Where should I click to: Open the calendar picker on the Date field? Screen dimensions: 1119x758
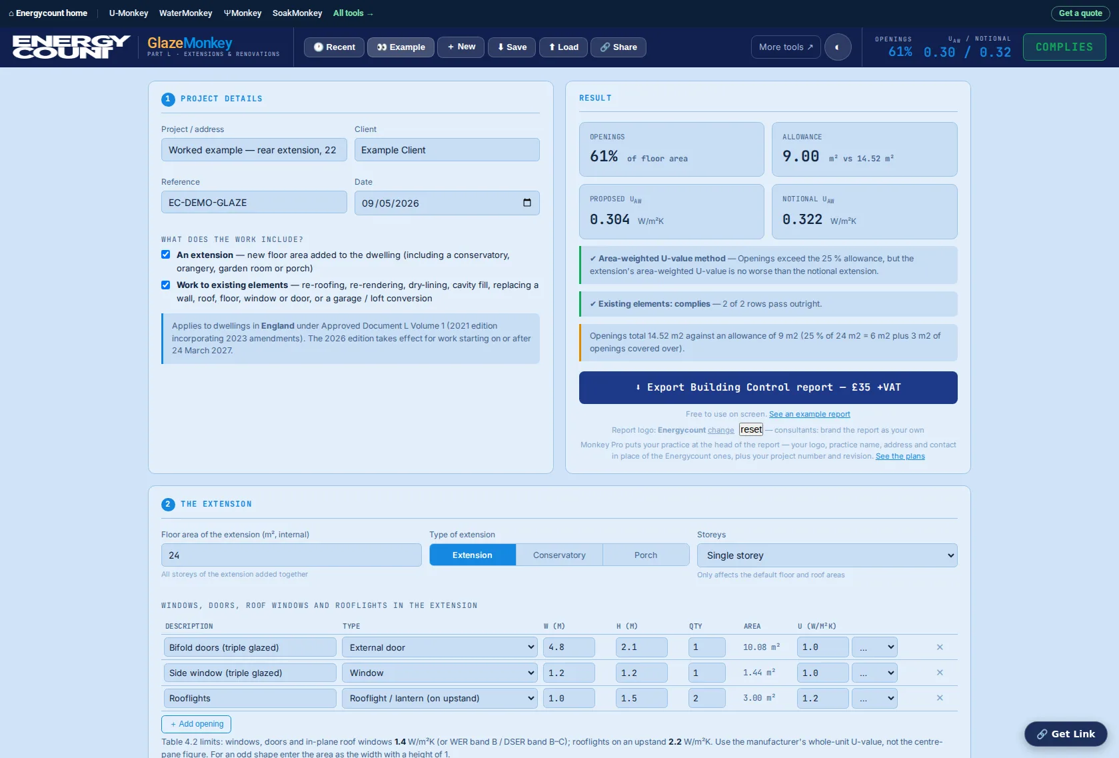click(527, 203)
